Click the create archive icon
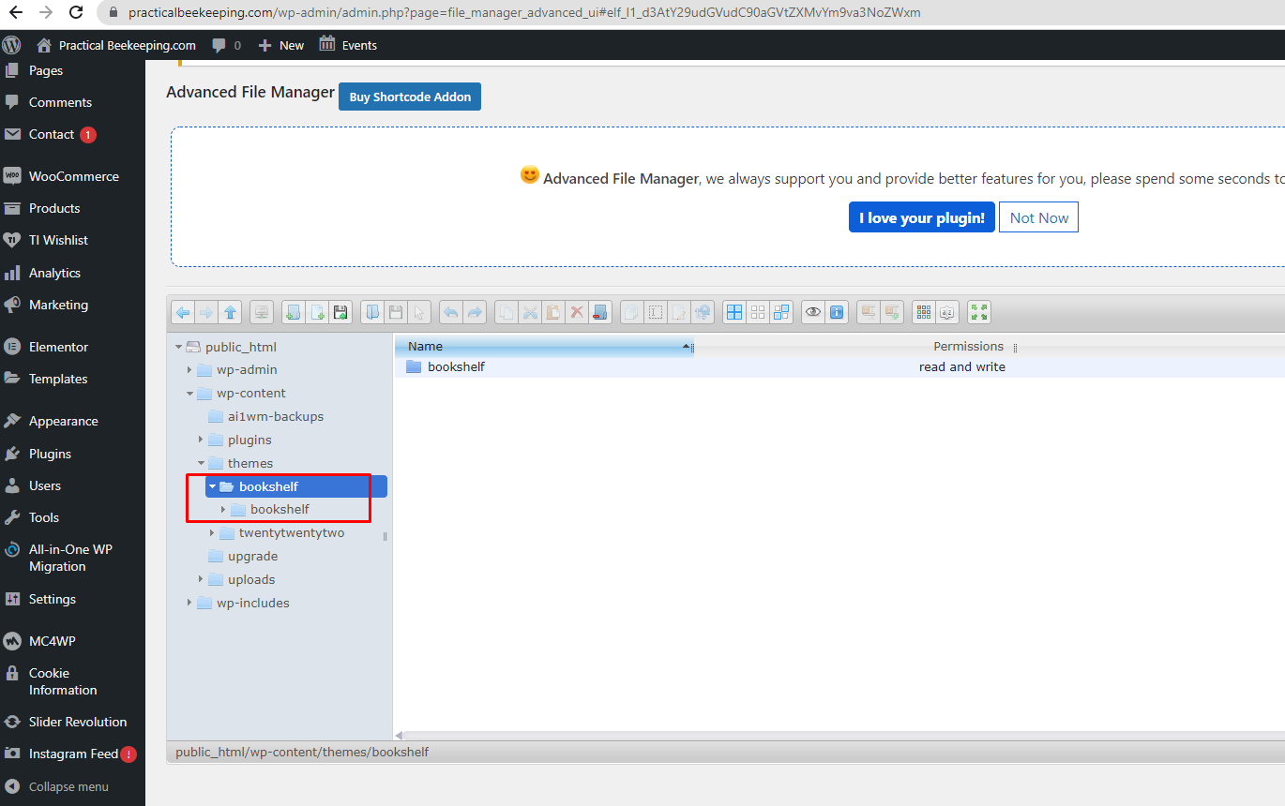1285x806 pixels. pyautogui.click(x=892, y=312)
